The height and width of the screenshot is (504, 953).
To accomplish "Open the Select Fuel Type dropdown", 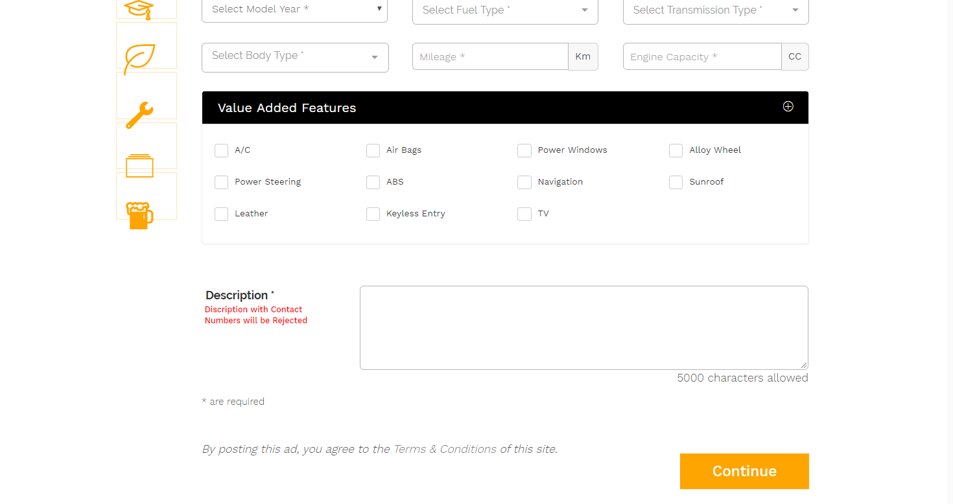I will pos(505,10).
